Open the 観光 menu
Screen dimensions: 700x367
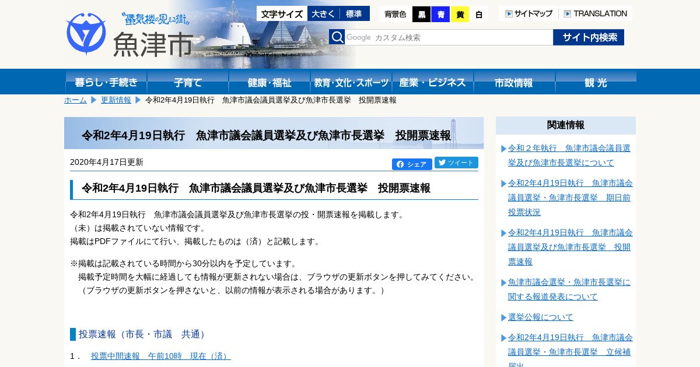pyautogui.click(x=596, y=82)
